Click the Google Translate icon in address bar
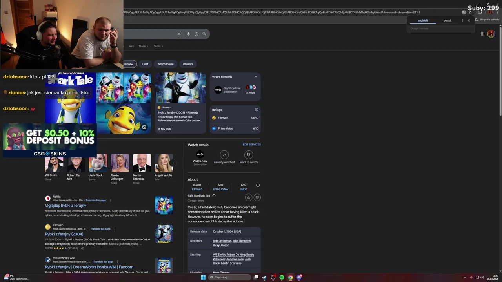This screenshot has height=282, width=502. click(464, 12)
